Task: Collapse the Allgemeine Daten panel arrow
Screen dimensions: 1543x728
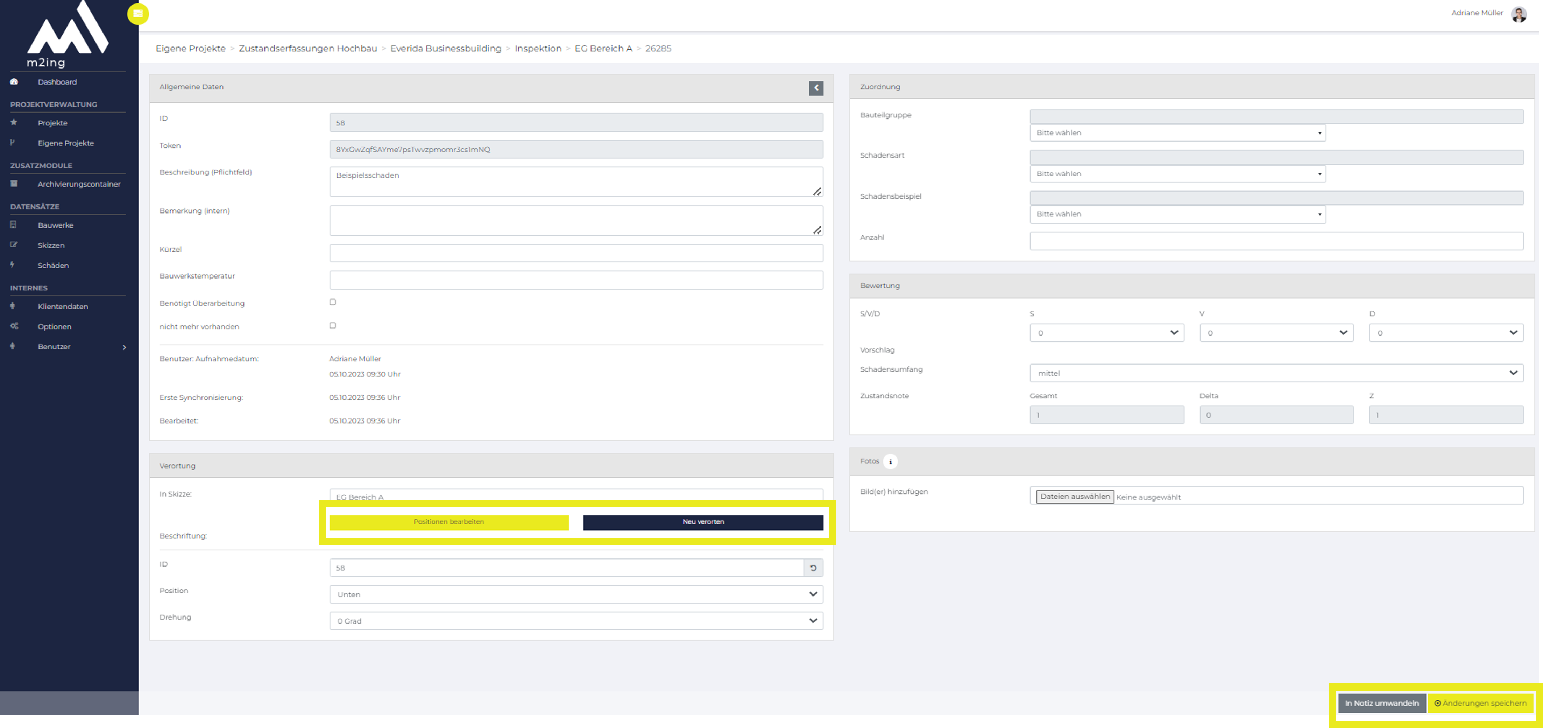Action: [816, 88]
